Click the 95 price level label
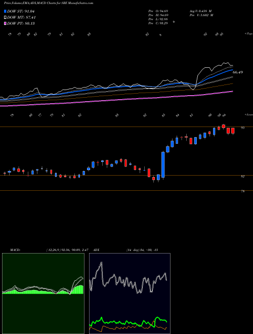Image resolution: width=253 pixels, height=334 pixels. point(242,128)
